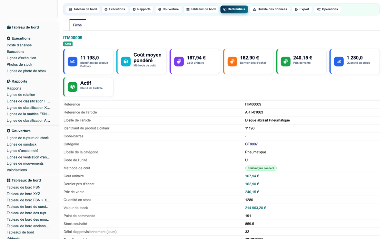Open Lignes d'exécution in sidebar
The image size is (387, 239).
click(21, 58)
